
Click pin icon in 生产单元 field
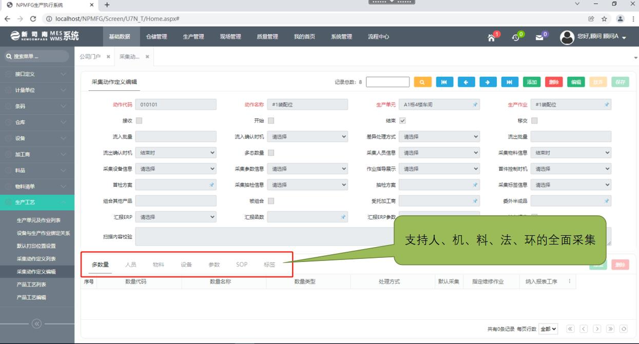pyautogui.click(x=475, y=105)
